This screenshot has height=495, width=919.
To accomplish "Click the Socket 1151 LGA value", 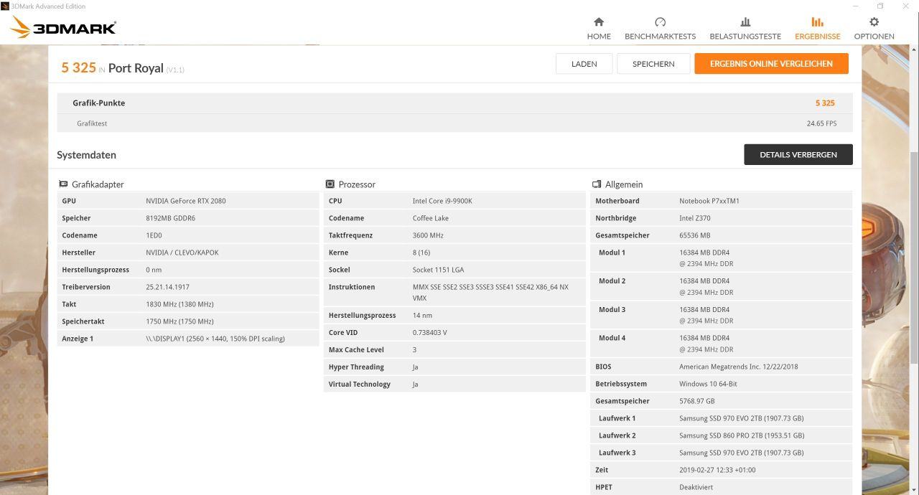I will click(438, 270).
